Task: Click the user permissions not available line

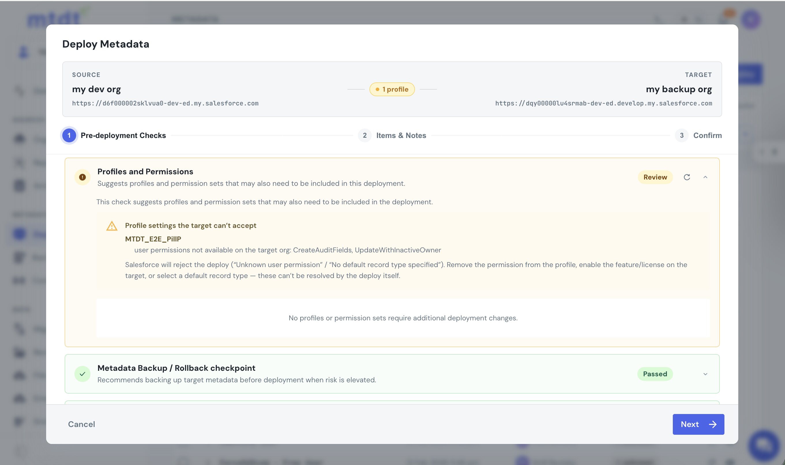Action: tap(288, 250)
